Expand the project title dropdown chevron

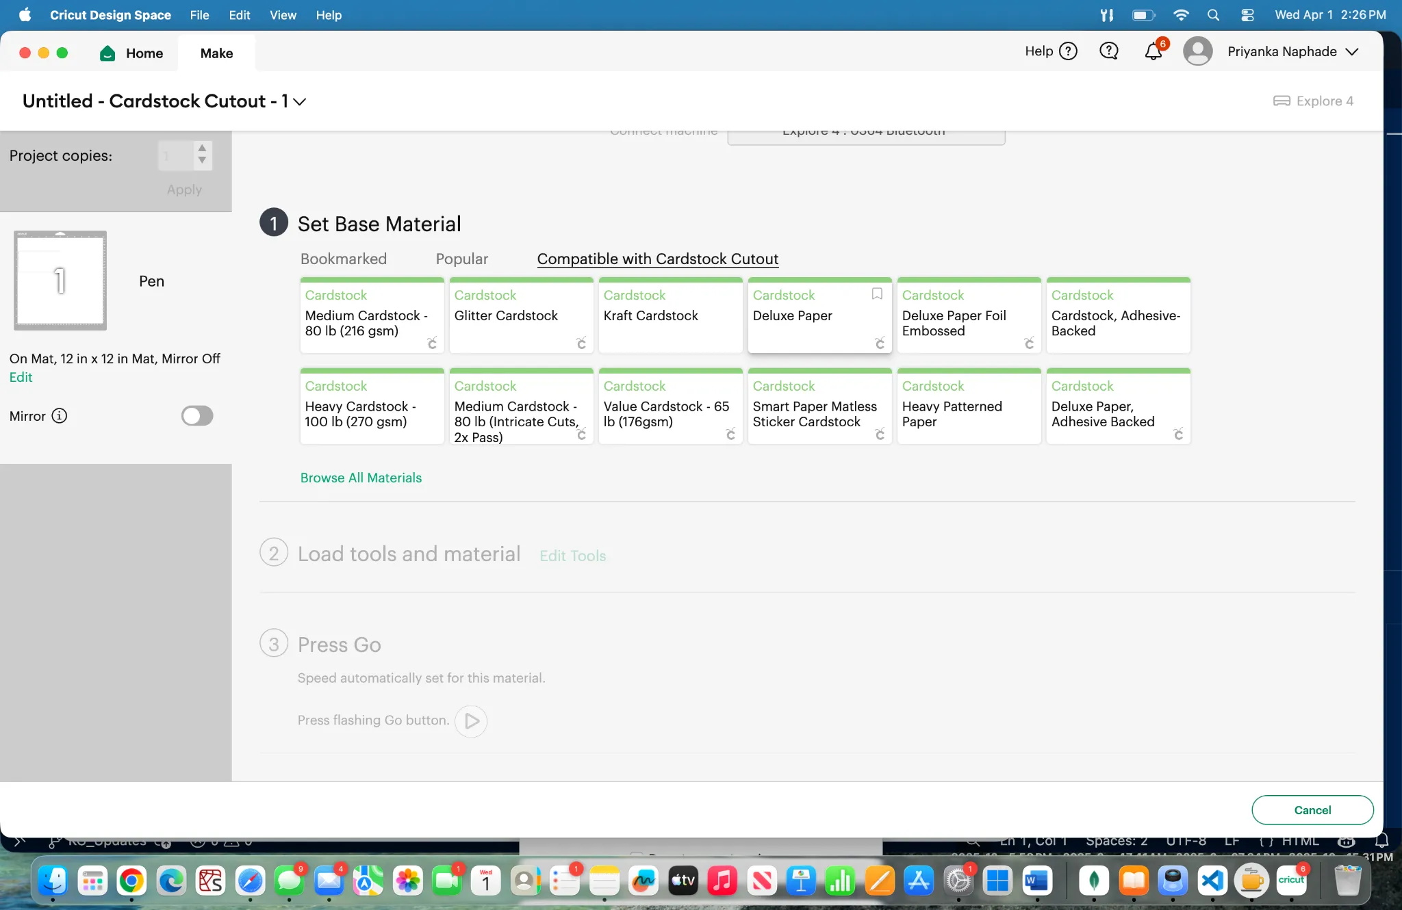(299, 102)
